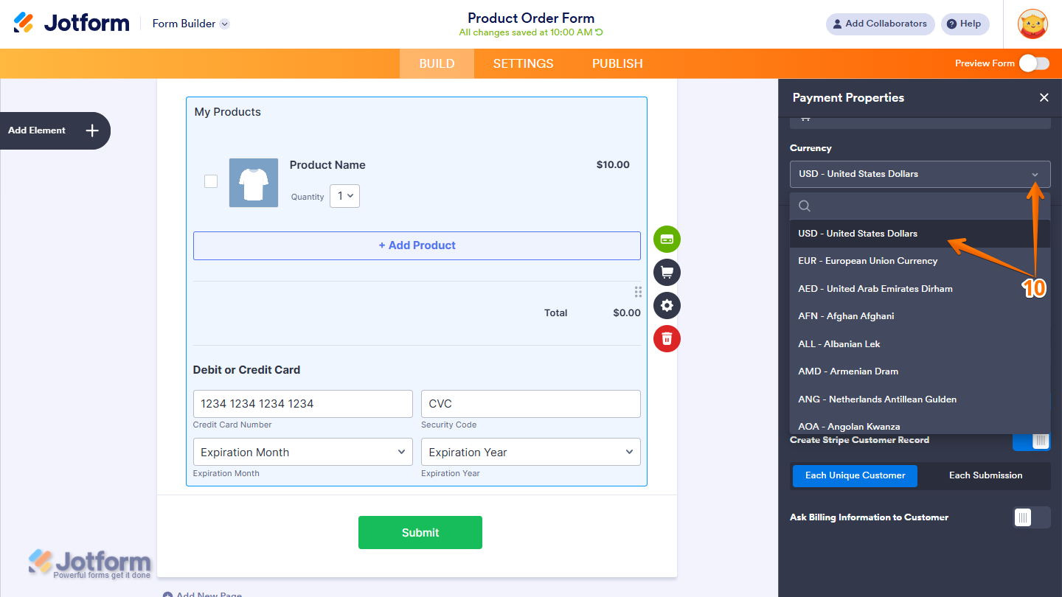Screen dimensions: 1062x597
Task: Pick AOA - Angolan Kwanza
Action: (920, 426)
